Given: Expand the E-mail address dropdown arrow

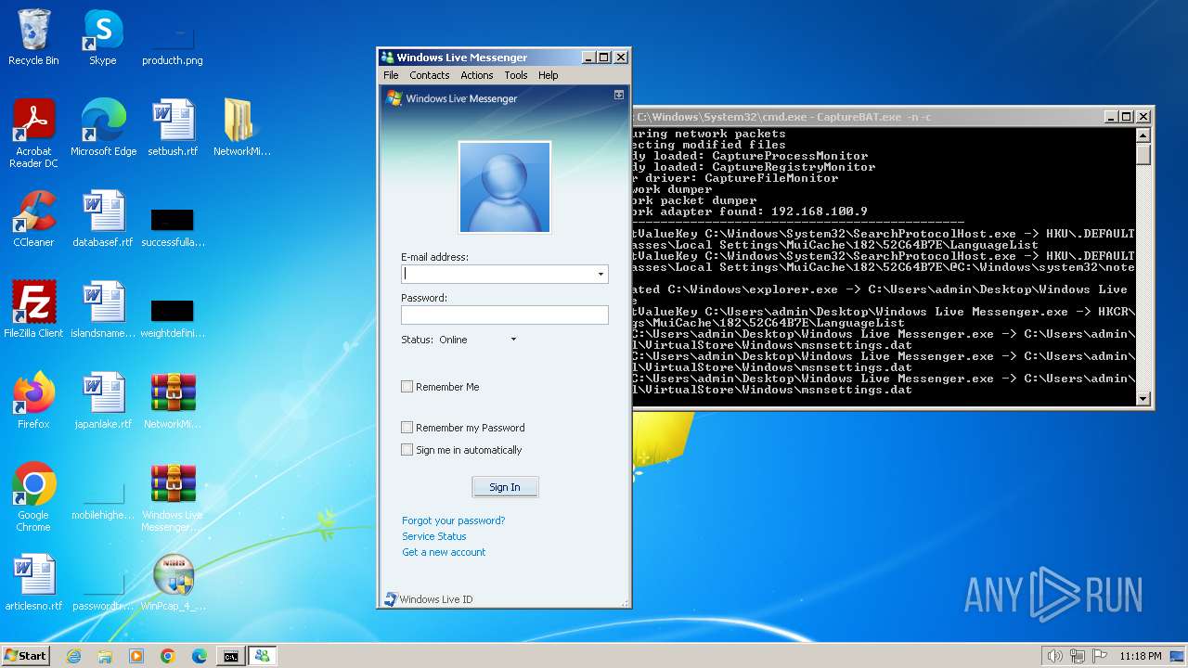Looking at the screenshot, I should [x=600, y=274].
